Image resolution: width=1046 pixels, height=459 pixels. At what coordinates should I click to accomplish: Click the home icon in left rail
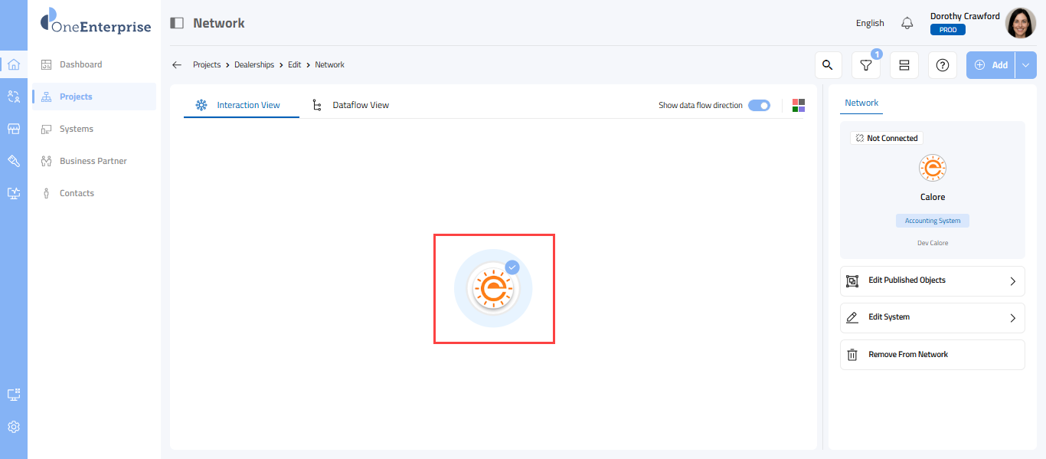[x=14, y=64]
